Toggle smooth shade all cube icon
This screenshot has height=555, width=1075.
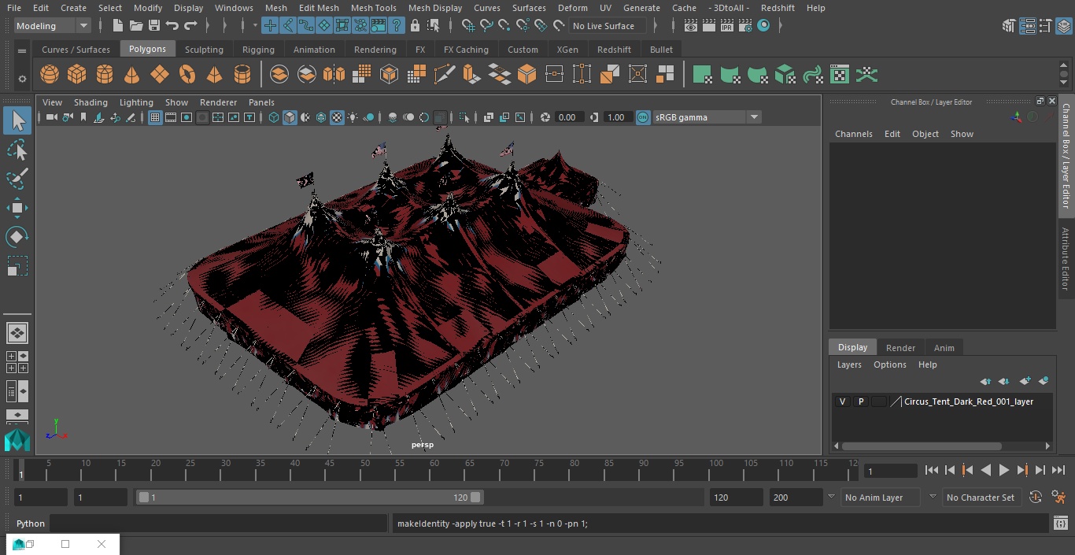[290, 117]
